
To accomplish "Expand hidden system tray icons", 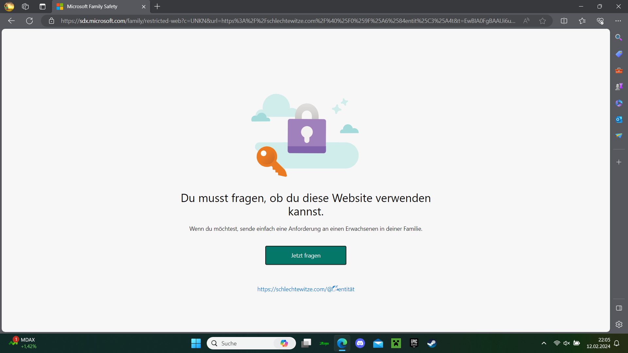I will pos(544,343).
